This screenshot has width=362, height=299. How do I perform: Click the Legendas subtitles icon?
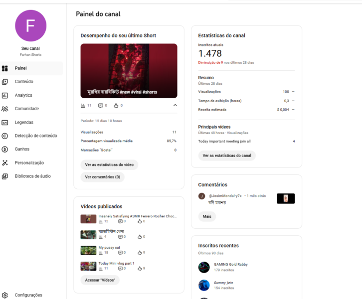[5, 122]
